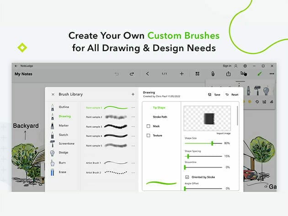Image resolution: width=288 pixels, height=216 pixels.
Task: Open the attachment paperclip icon
Action: tap(213, 74)
